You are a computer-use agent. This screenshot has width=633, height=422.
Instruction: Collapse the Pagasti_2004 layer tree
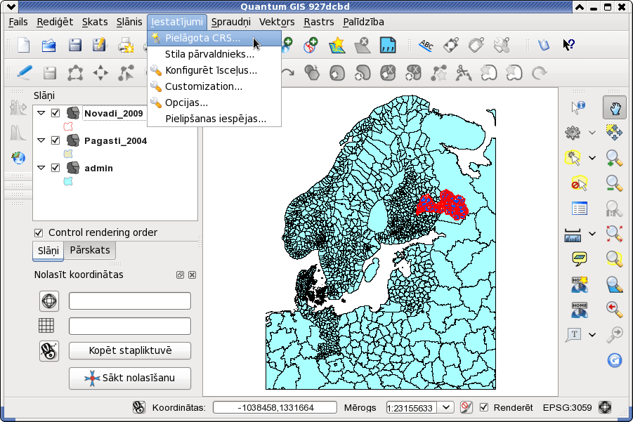[41, 140]
